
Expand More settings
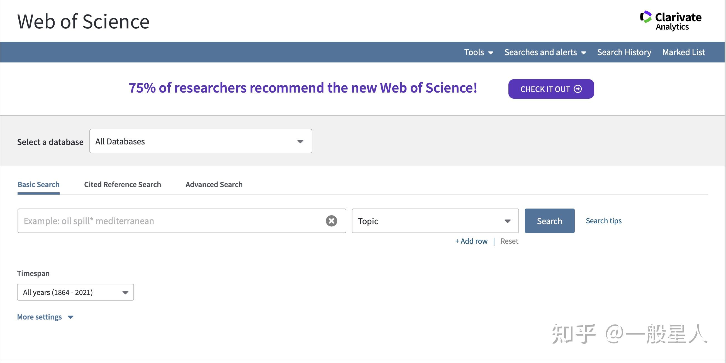click(x=45, y=317)
